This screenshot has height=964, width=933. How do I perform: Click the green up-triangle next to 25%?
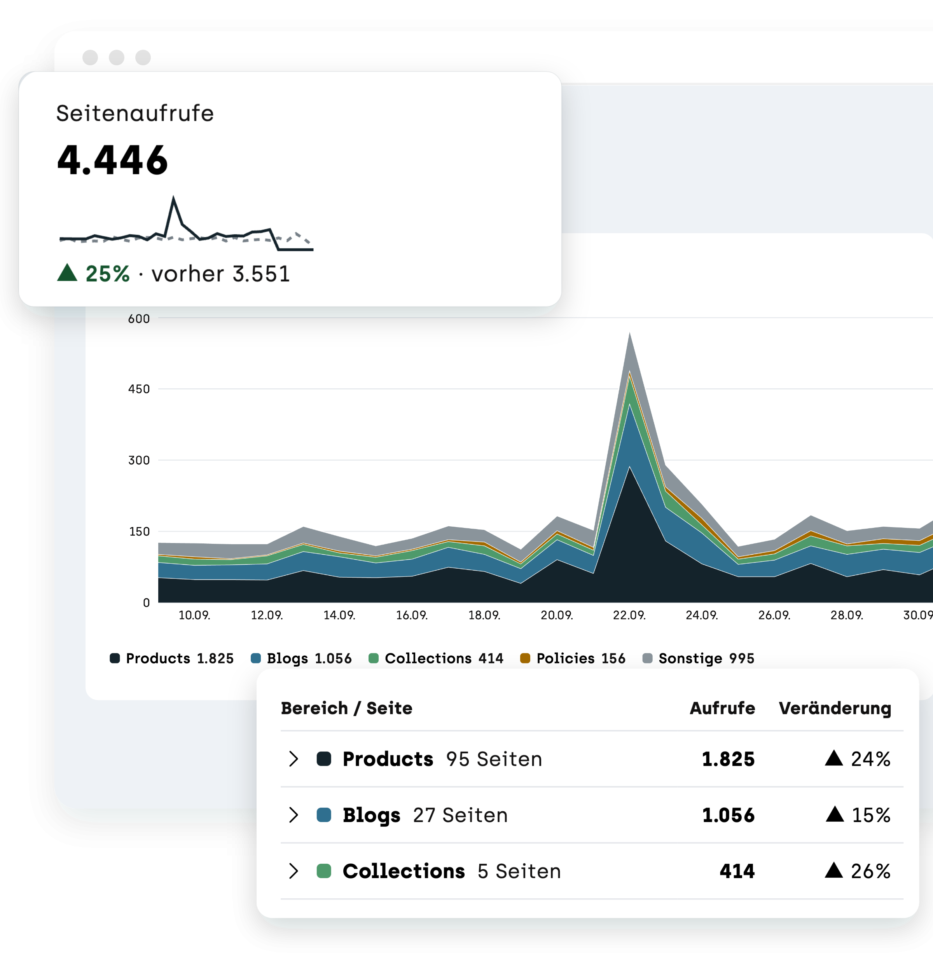[67, 272]
